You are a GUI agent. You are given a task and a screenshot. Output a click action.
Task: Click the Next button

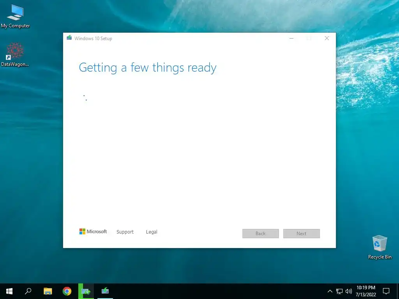(x=302, y=234)
